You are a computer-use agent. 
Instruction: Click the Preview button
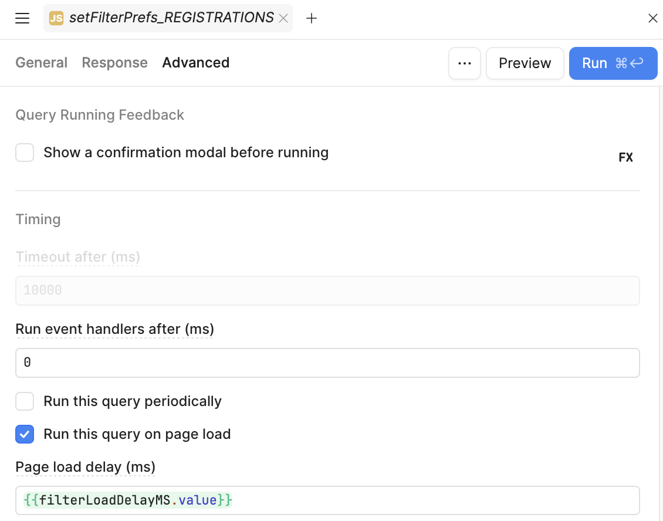525,63
